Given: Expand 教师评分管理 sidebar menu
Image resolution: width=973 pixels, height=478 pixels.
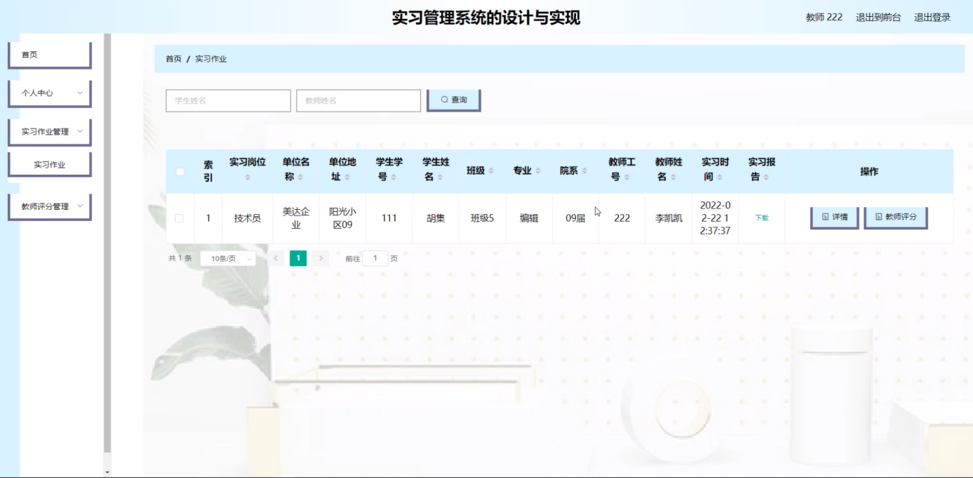Looking at the screenshot, I should tap(49, 206).
